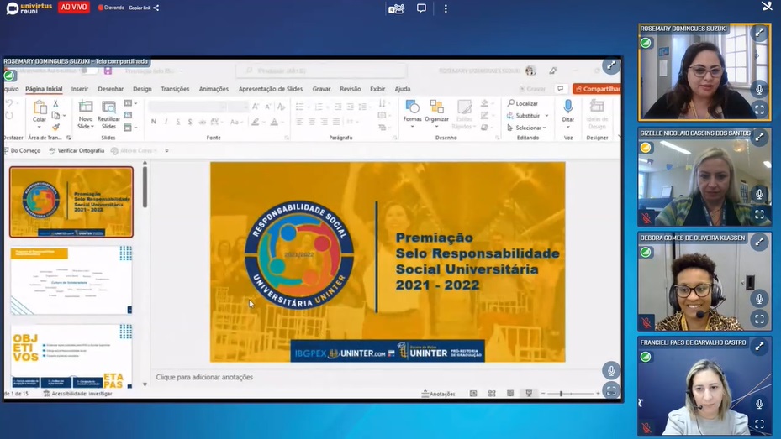Expand the bullets list dropdown
Image resolution: width=781 pixels, height=439 pixels.
tap(309, 107)
